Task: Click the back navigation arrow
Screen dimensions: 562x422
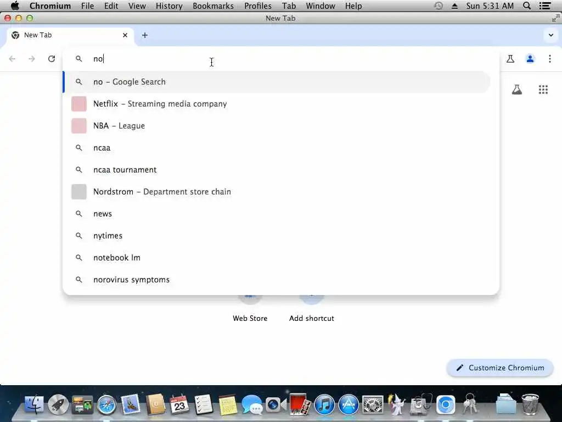Action: tap(12, 58)
